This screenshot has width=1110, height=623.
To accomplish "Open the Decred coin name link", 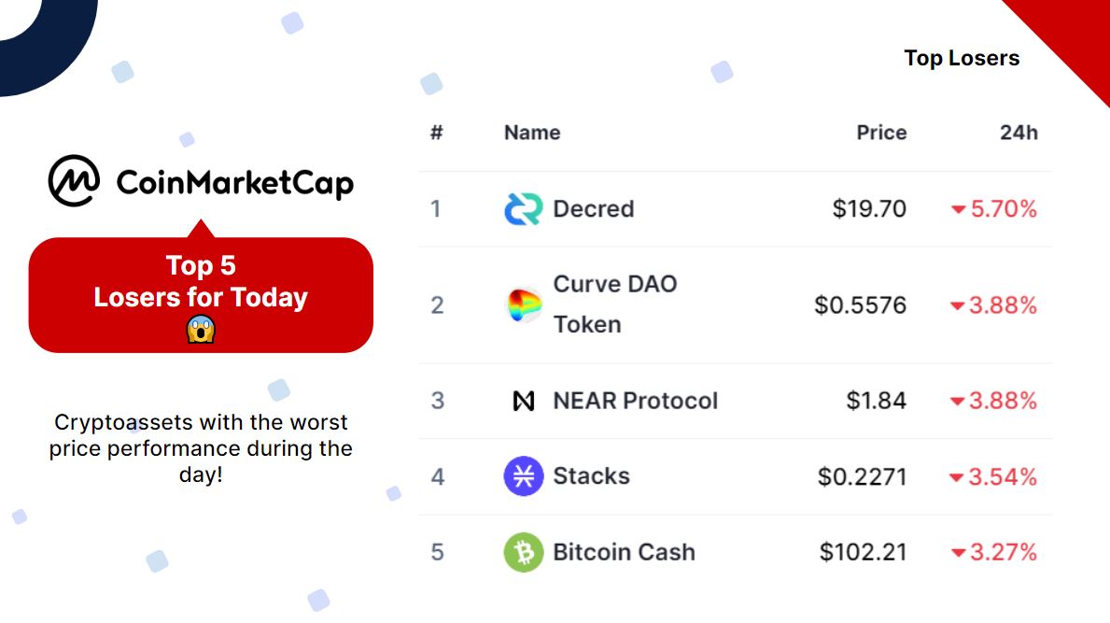I will [593, 209].
